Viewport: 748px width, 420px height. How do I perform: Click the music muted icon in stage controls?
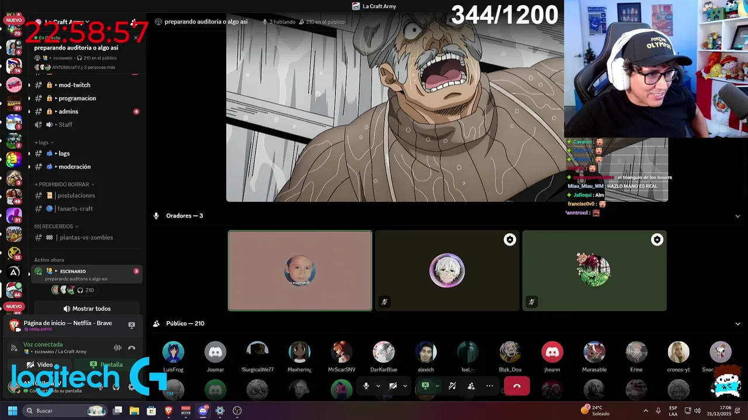(x=452, y=386)
